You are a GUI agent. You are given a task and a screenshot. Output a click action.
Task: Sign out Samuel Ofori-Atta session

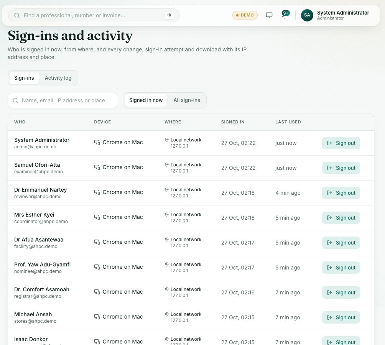pos(341,168)
